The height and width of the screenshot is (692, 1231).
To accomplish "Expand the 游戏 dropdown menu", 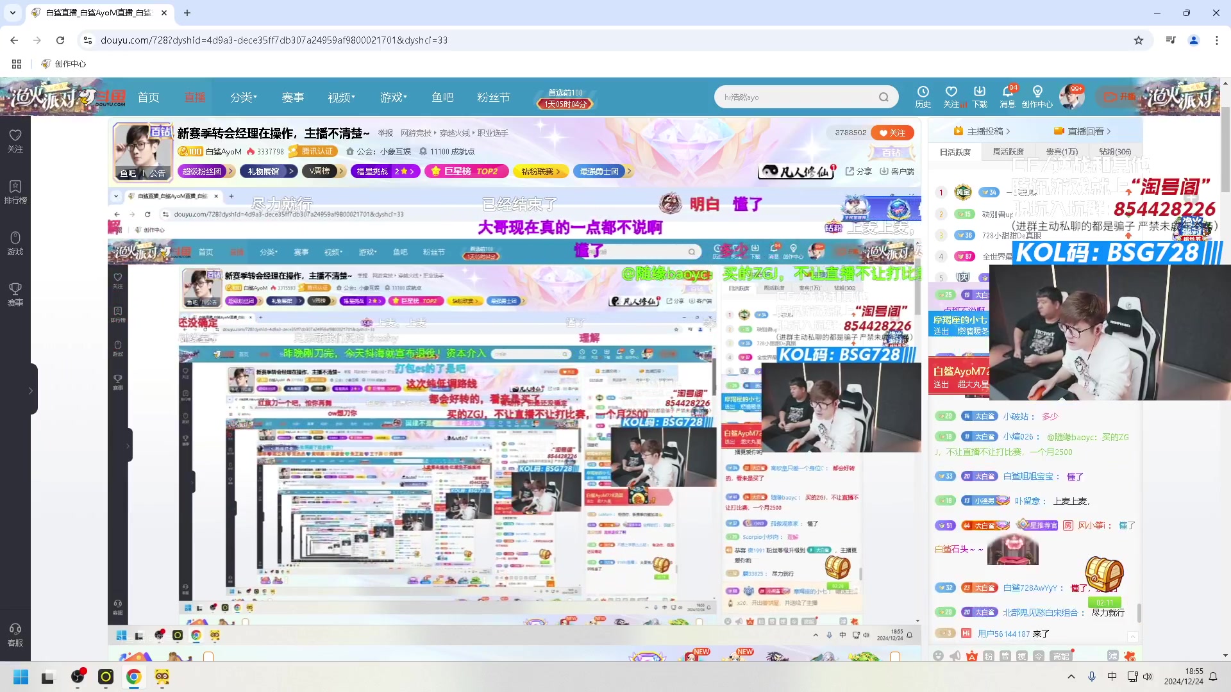I will click(x=393, y=97).
